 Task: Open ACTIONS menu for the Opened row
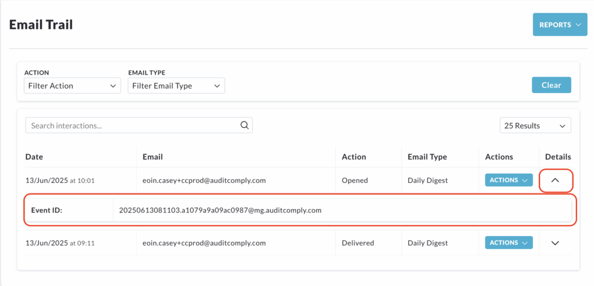(509, 180)
